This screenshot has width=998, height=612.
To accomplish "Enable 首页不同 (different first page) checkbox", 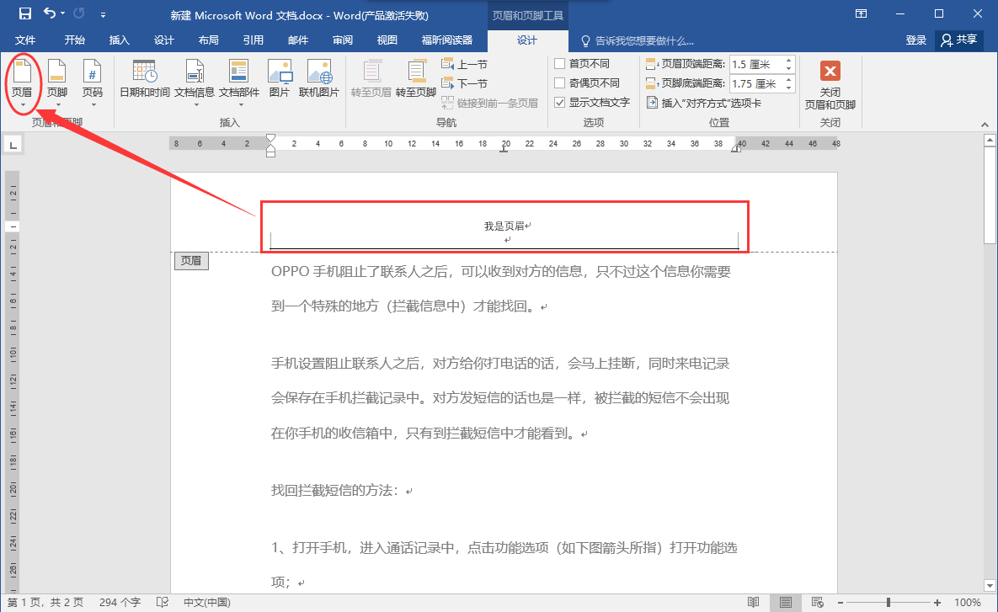I will click(559, 64).
